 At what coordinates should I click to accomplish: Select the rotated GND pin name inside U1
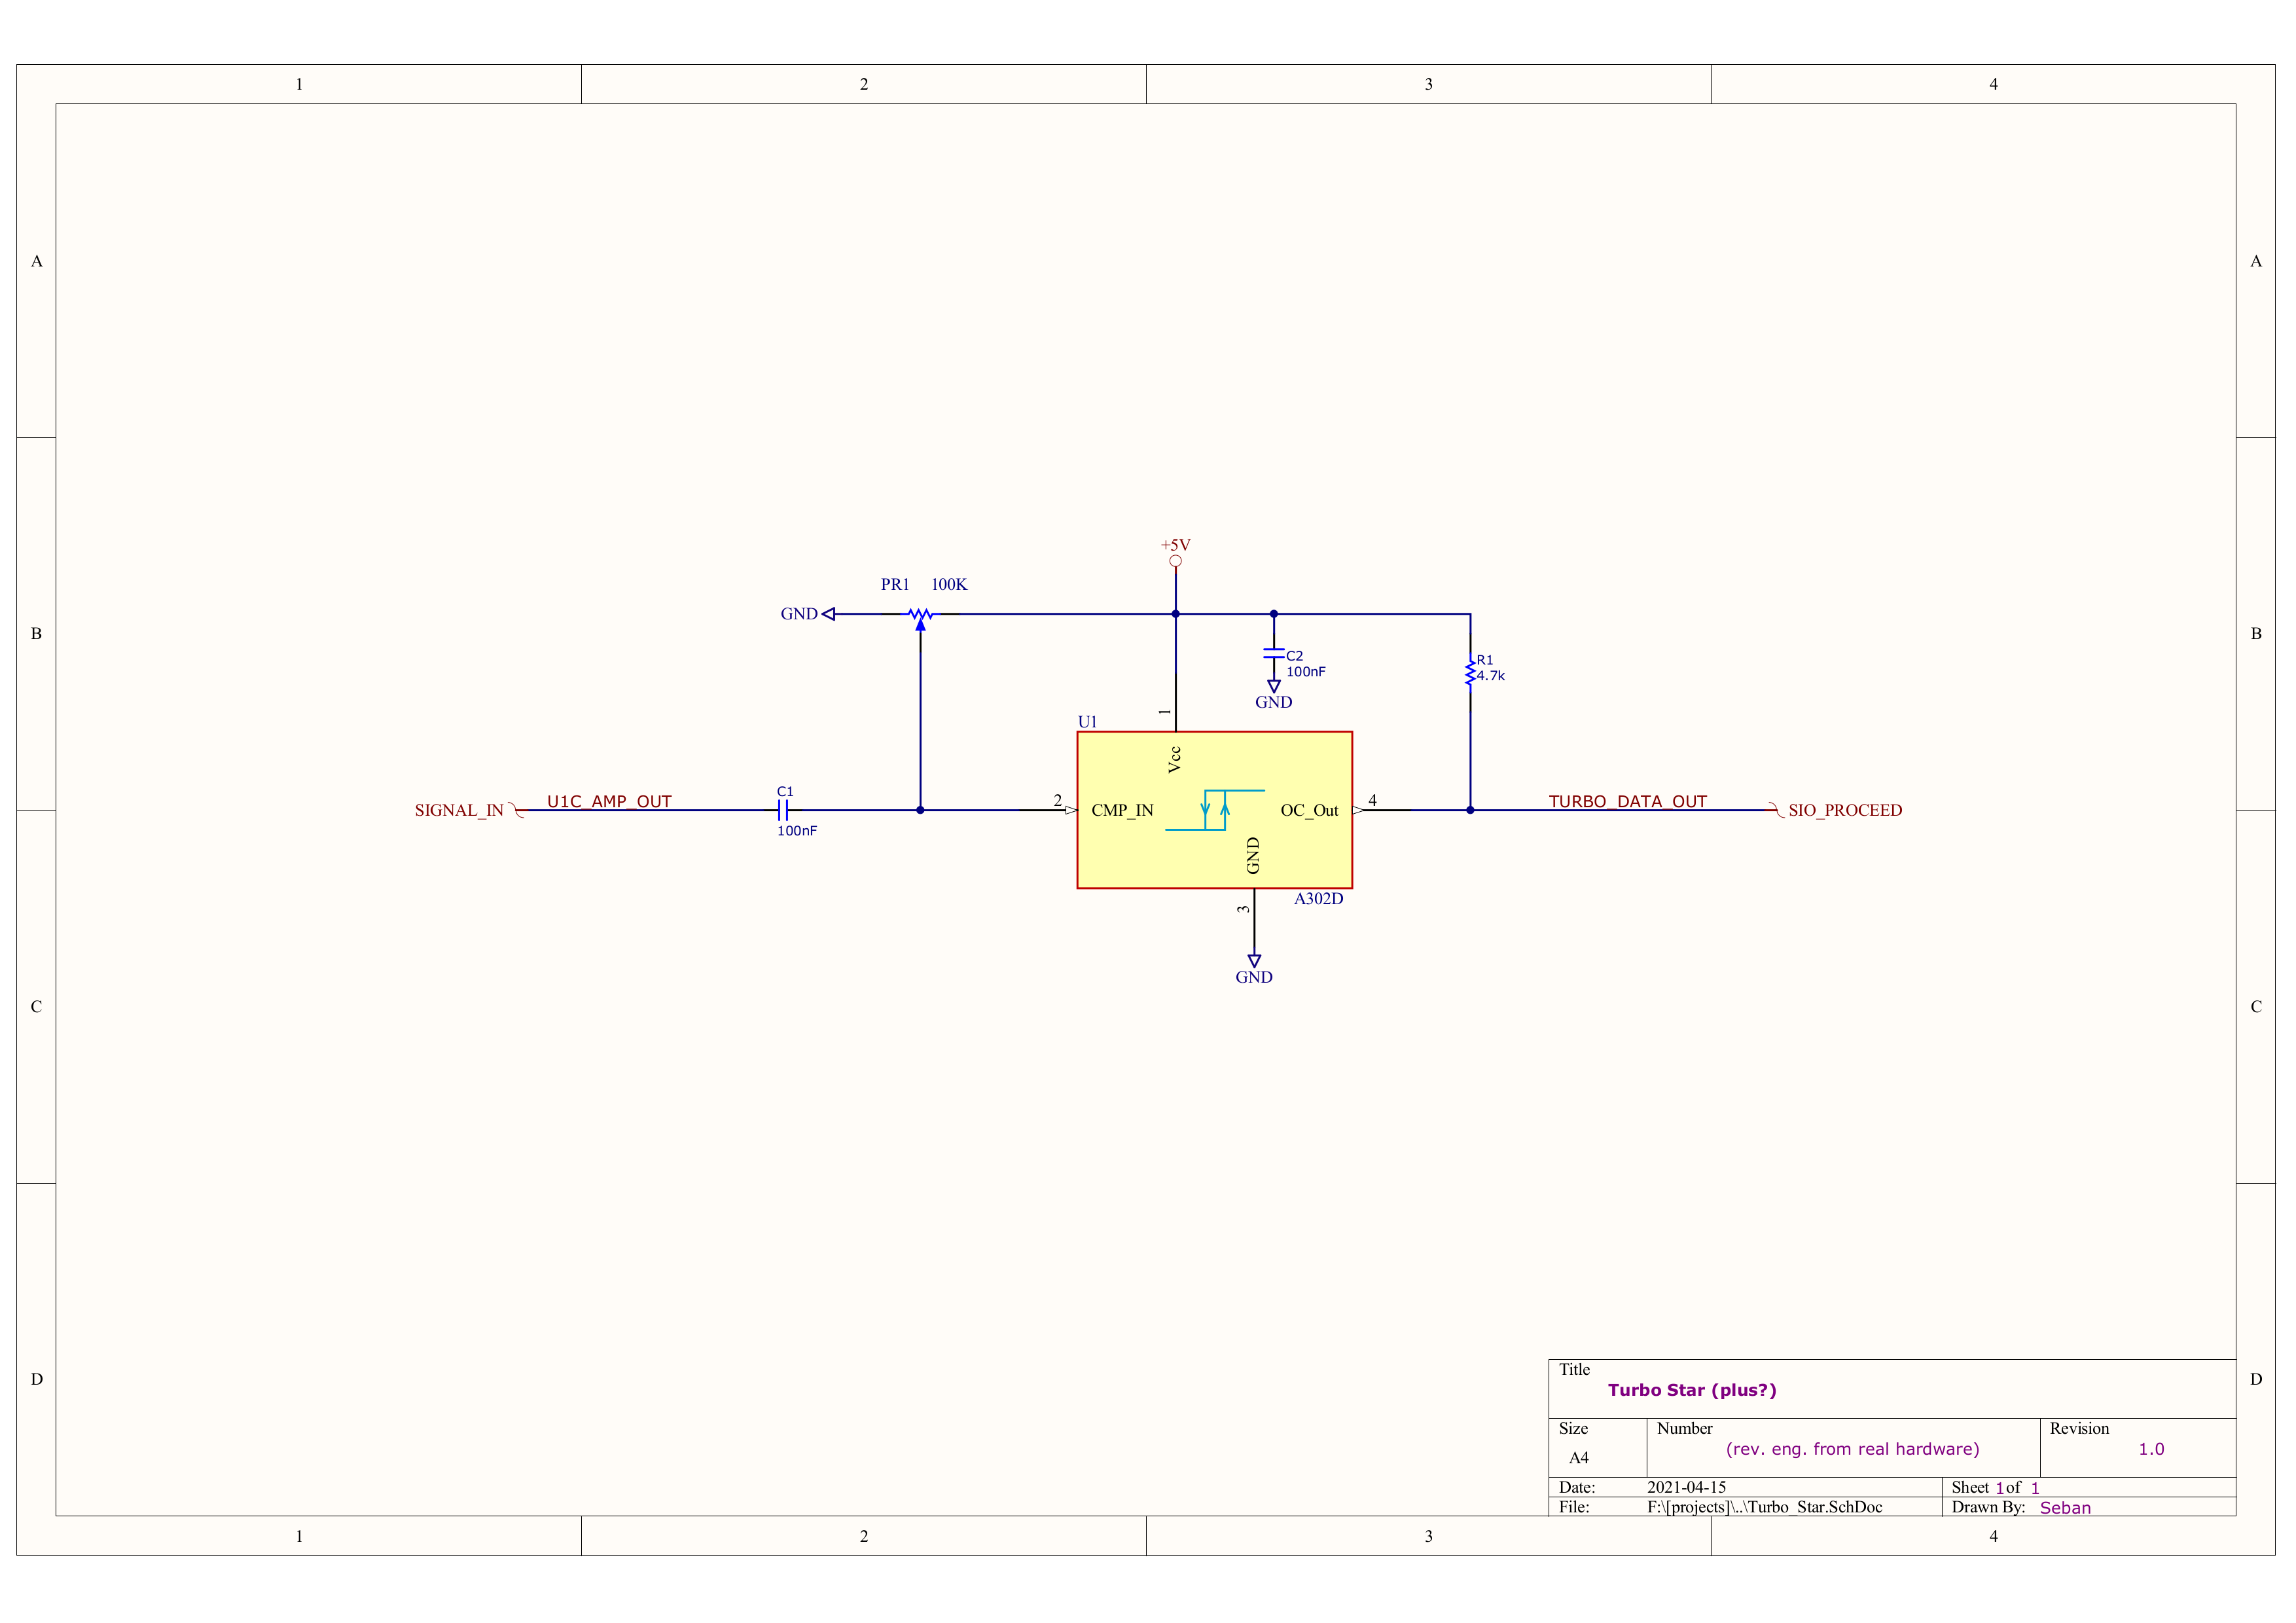(x=1253, y=856)
